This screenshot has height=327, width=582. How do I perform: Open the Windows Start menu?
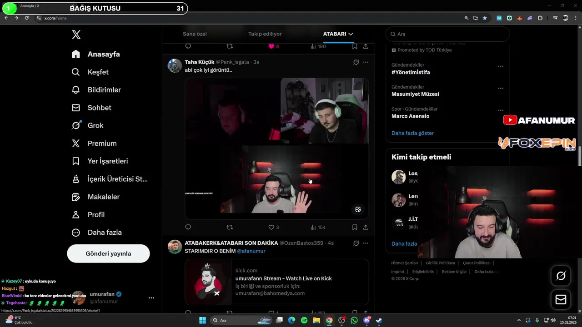(202, 320)
